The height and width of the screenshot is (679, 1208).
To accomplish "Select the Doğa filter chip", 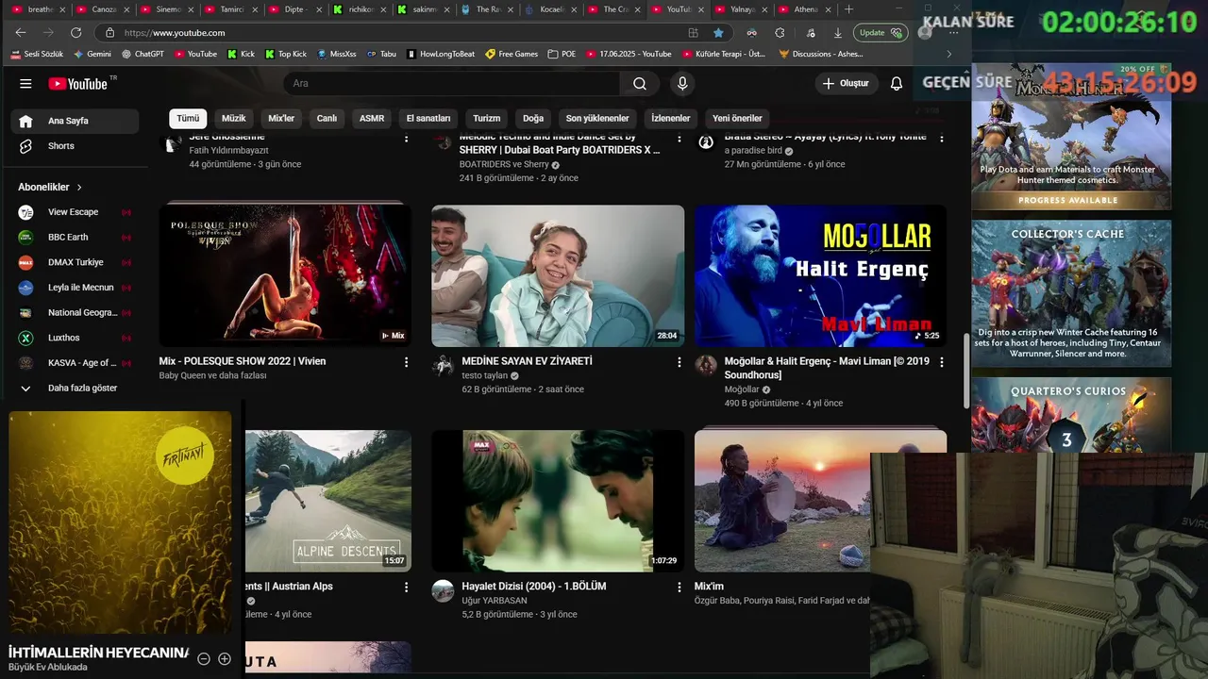I will pos(533,119).
